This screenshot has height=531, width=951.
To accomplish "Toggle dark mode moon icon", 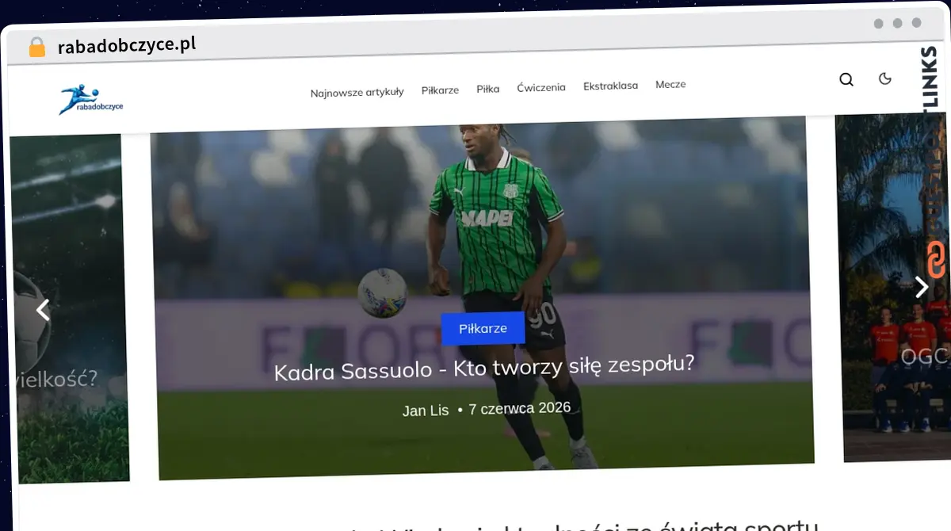I will click(885, 78).
